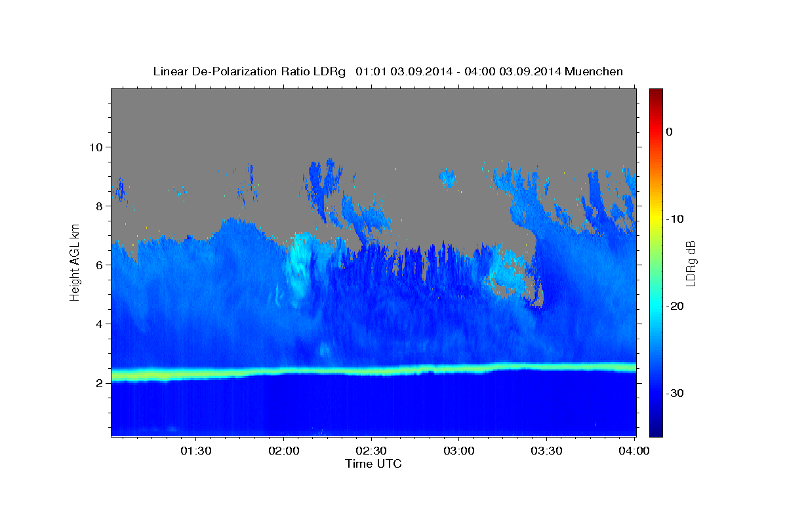Click the colorbar value 0
Screen dimensions: 787x524
pyautogui.click(x=669, y=132)
